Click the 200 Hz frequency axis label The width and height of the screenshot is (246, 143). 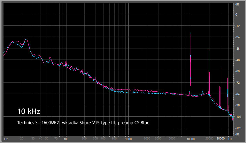click(x=84, y=139)
